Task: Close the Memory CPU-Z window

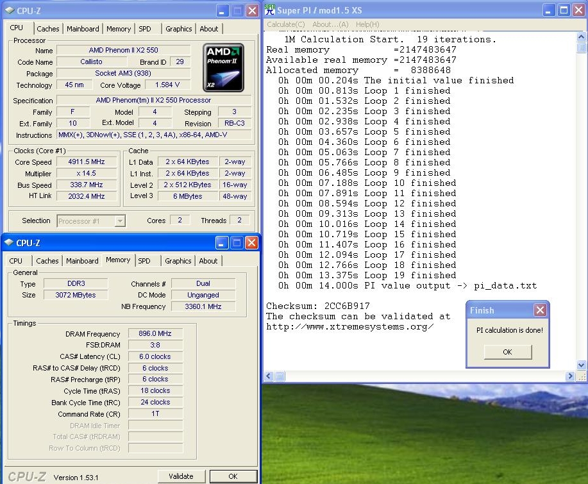Action: (x=252, y=243)
